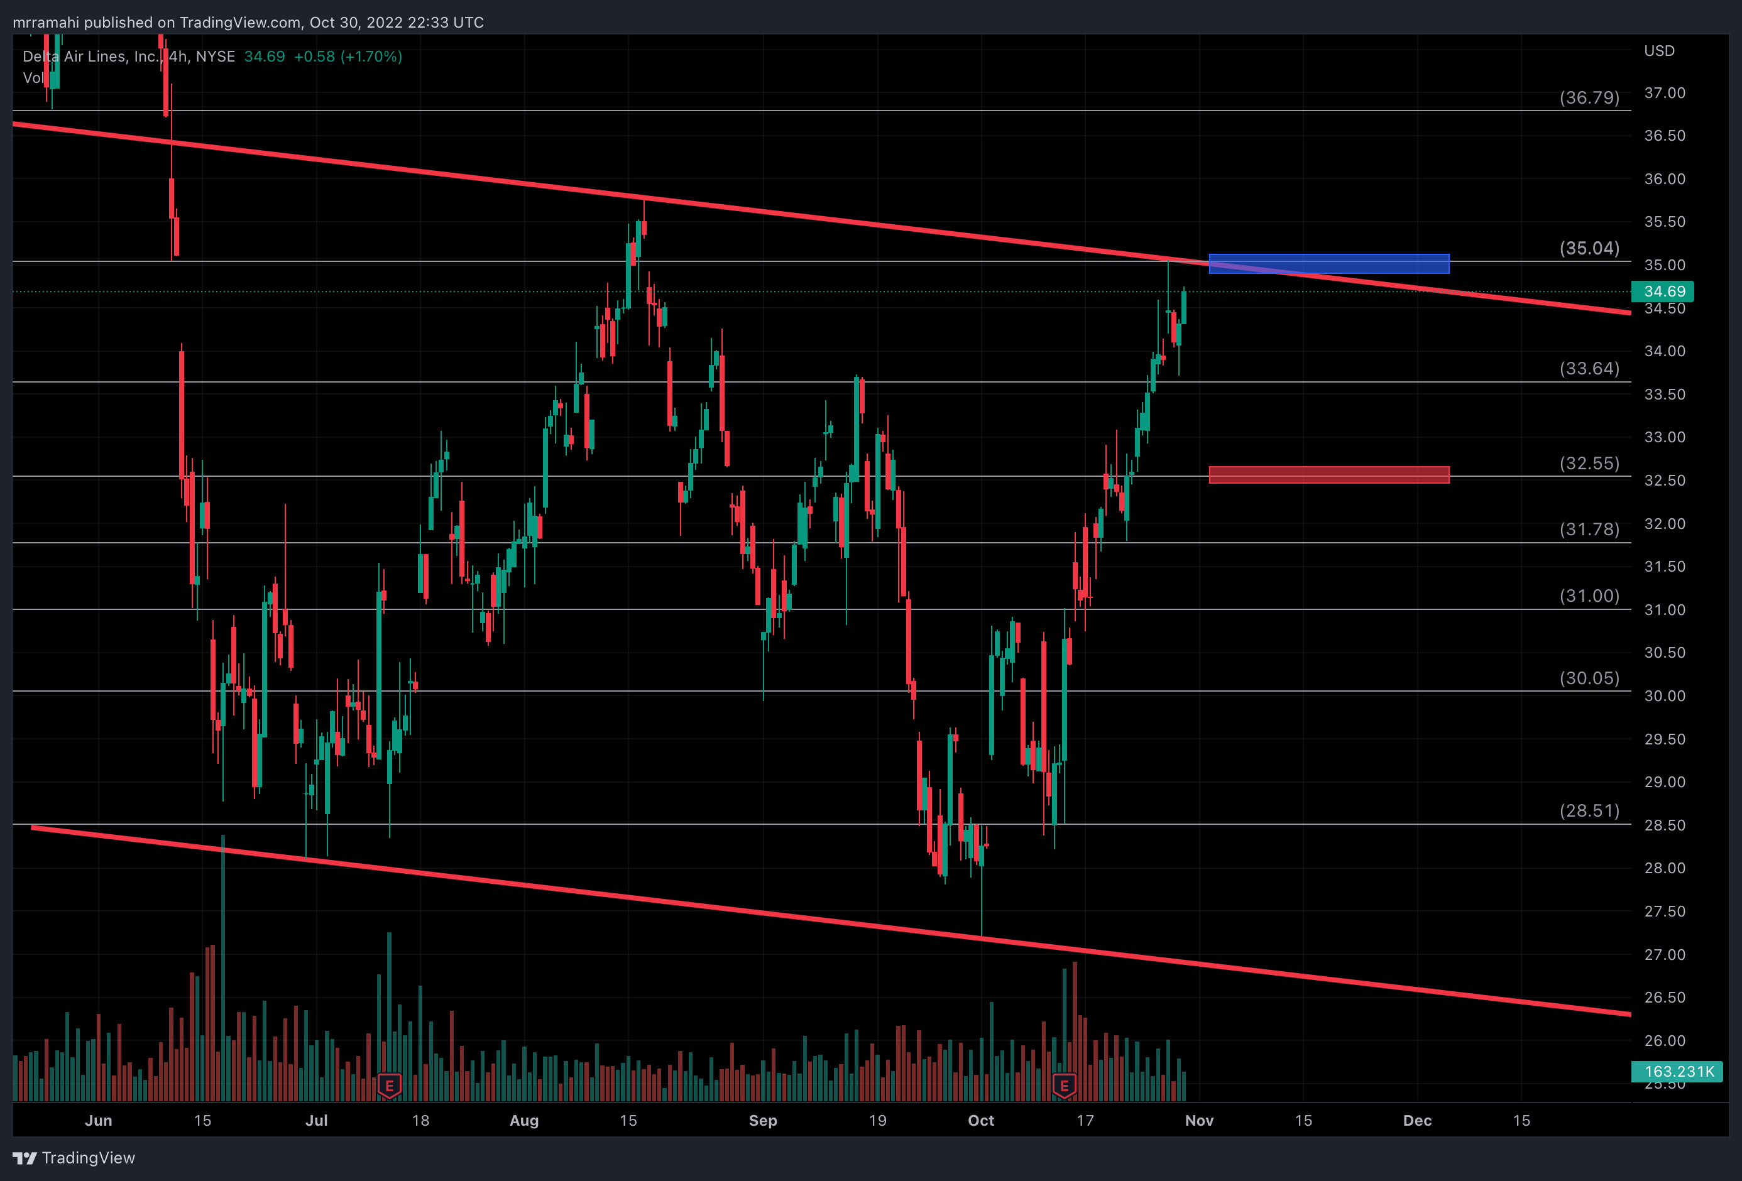This screenshot has width=1742, height=1181.
Task: Click the TradingView logo icon
Action: coord(25,1158)
